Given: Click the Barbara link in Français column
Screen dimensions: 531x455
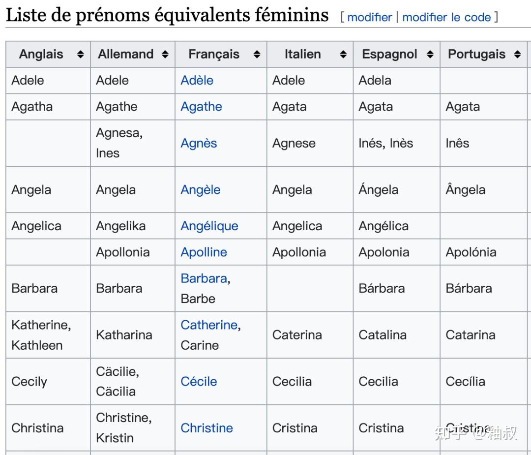Looking at the screenshot, I should pyautogui.click(x=204, y=278).
